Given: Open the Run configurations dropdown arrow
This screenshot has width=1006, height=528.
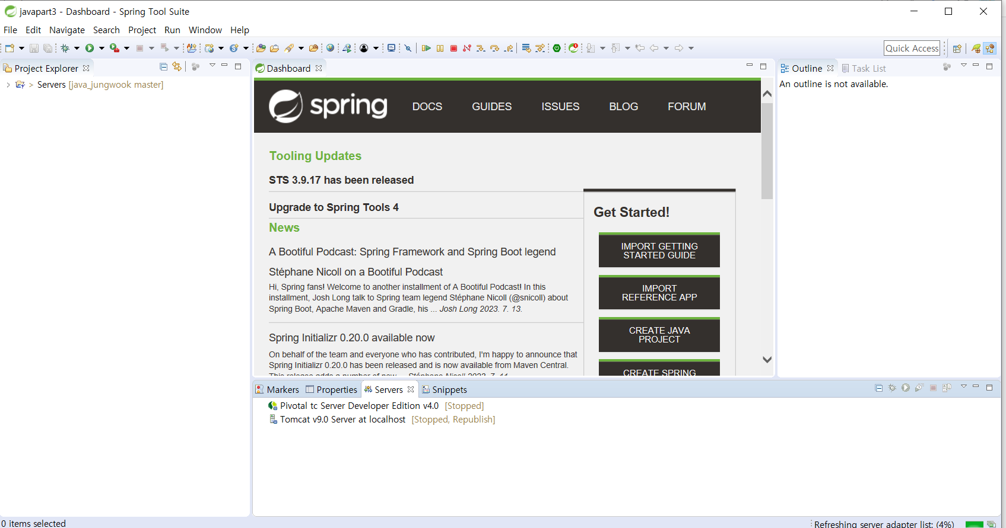Looking at the screenshot, I should [x=101, y=48].
